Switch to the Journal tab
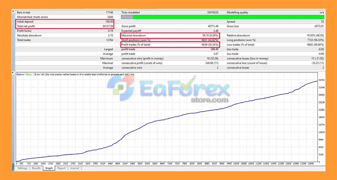Image resolution: width=337 pixels, height=180 pixels. [74, 168]
